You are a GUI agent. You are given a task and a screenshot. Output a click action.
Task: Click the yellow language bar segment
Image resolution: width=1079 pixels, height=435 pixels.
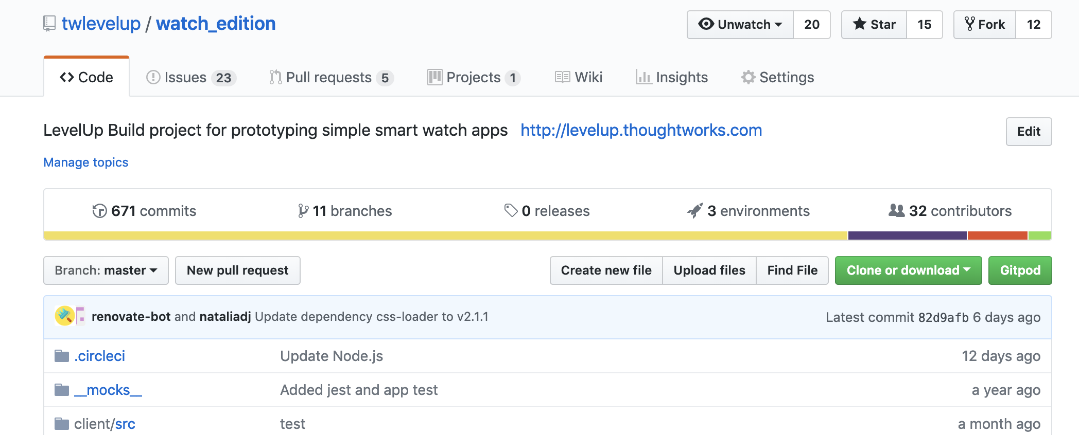pos(445,235)
